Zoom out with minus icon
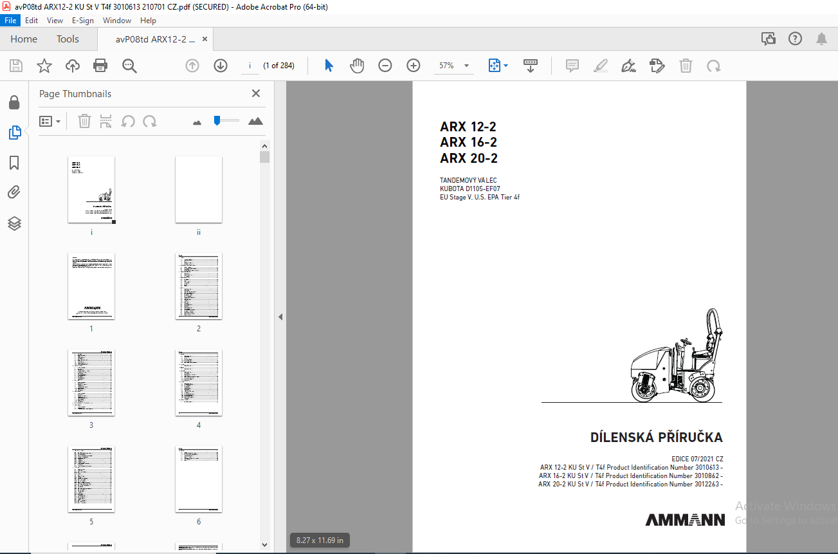Screen dimensions: 838x554 point(385,66)
